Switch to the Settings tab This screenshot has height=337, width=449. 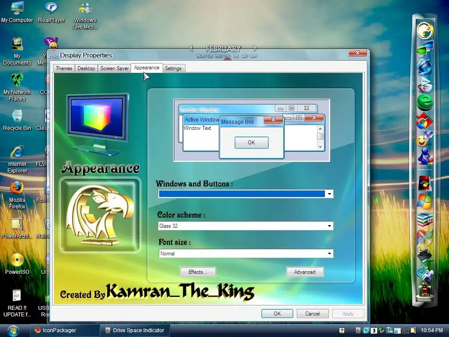(x=173, y=68)
